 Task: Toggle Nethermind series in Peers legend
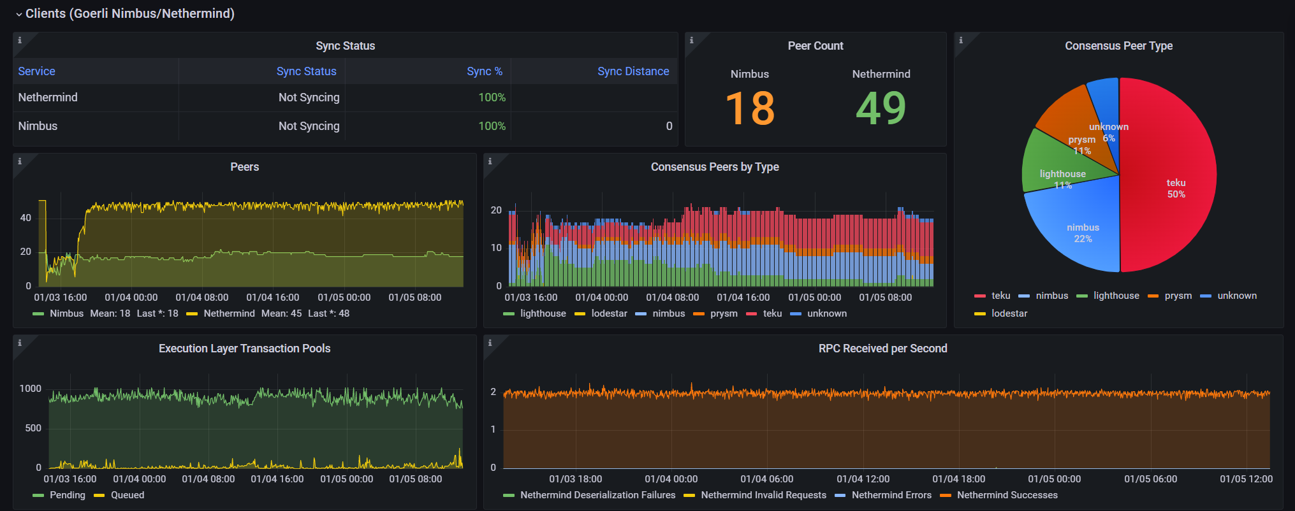pos(229,313)
